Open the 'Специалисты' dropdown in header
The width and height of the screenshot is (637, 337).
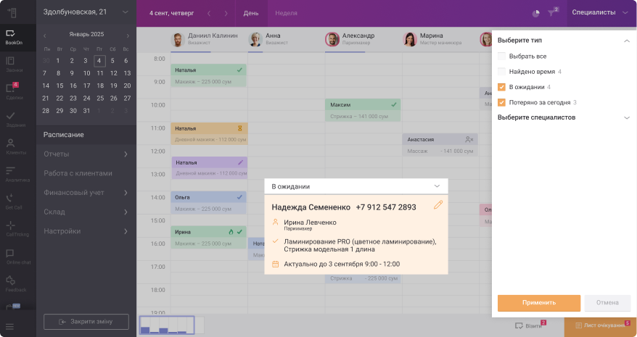pos(599,12)
